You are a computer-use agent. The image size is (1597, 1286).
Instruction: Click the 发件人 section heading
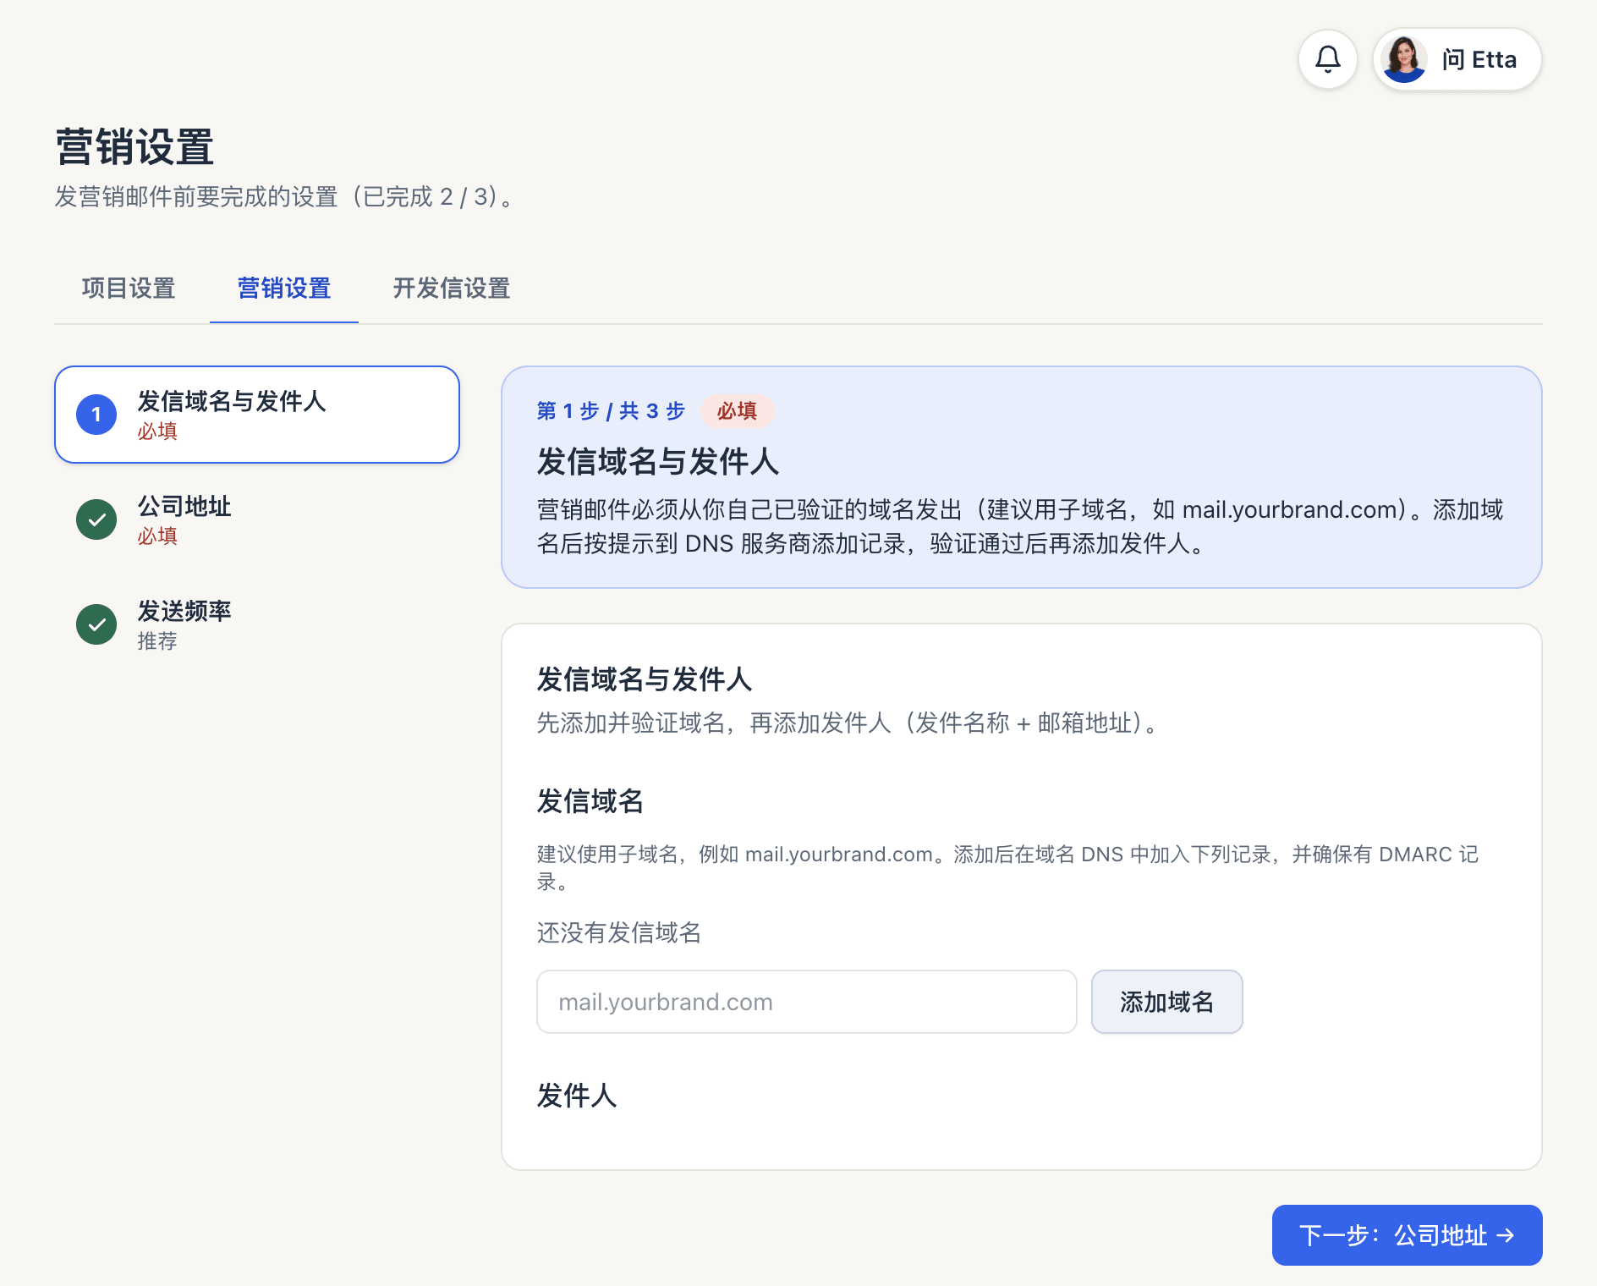[577, 1096]
